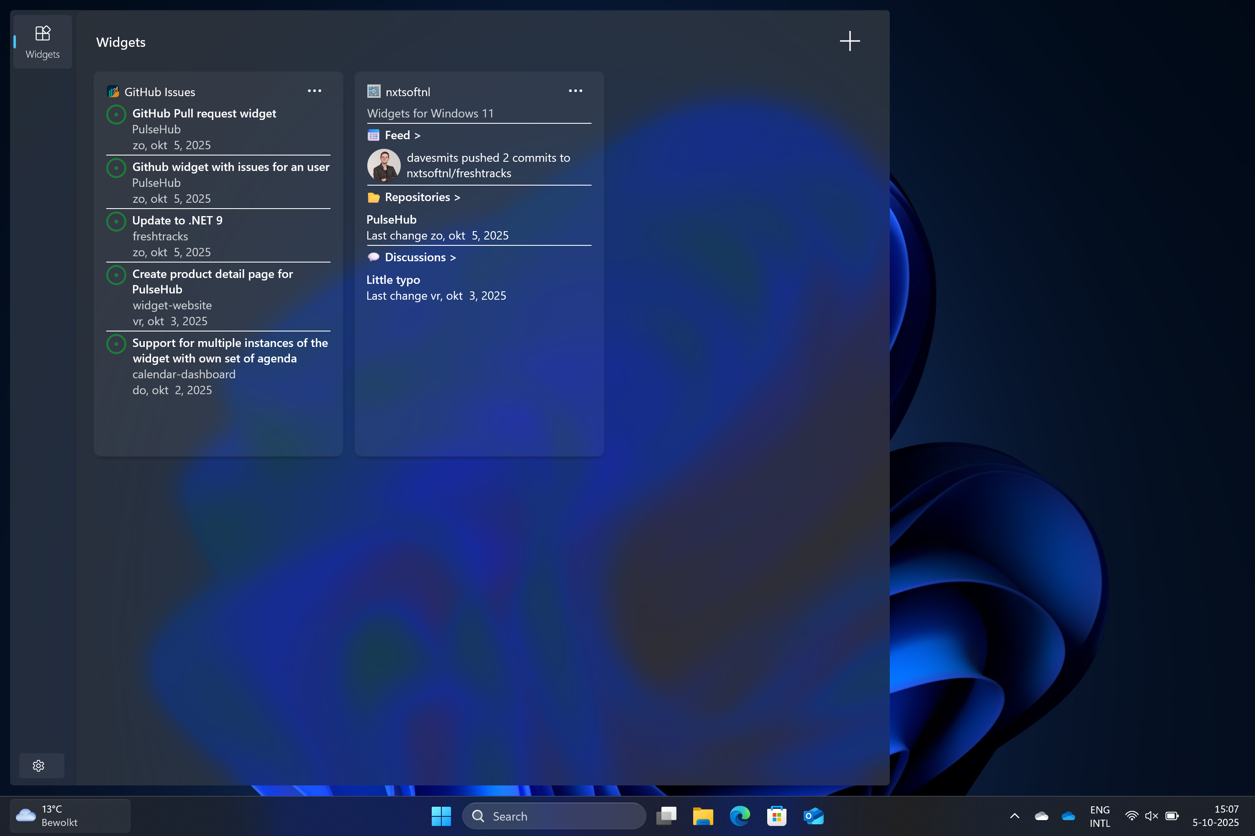The height and width of the screenshot is (836, 1255).
Task: Open GitHub Issues widget options menu
Action: [x=314, y=91]
